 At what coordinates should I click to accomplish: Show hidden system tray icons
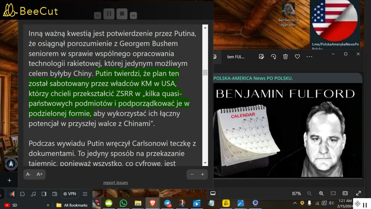(x=295, y=203)
